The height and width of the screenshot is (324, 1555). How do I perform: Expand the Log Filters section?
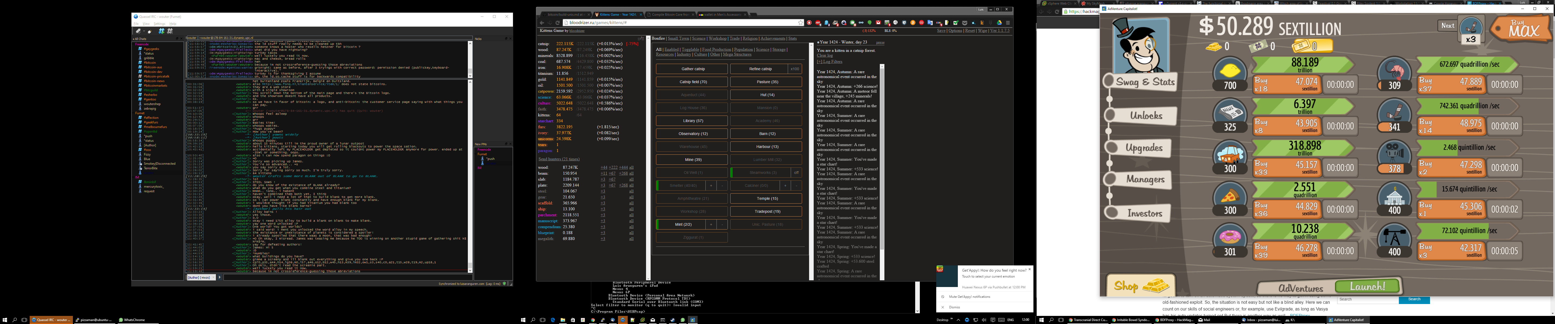click(829, 62)
